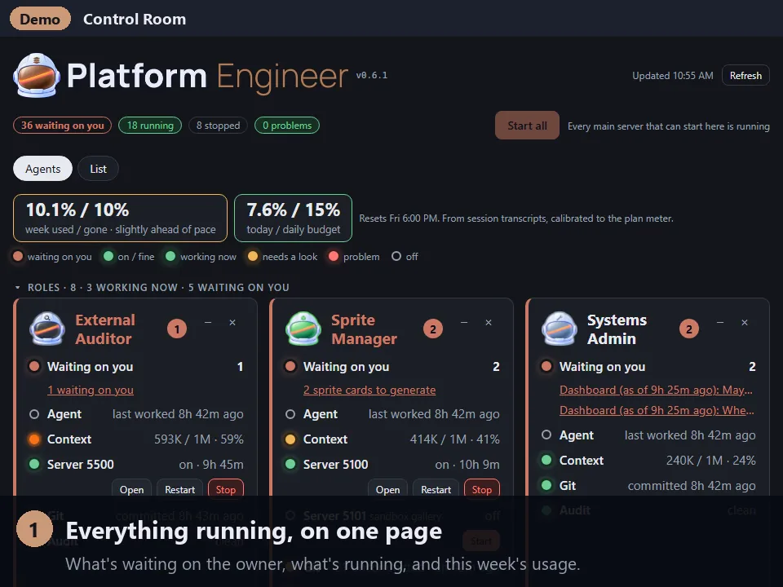Collapse the ROLES section triangle
Image resolution: width=783 pixels, height=587 pixels.
pos(17,288)
